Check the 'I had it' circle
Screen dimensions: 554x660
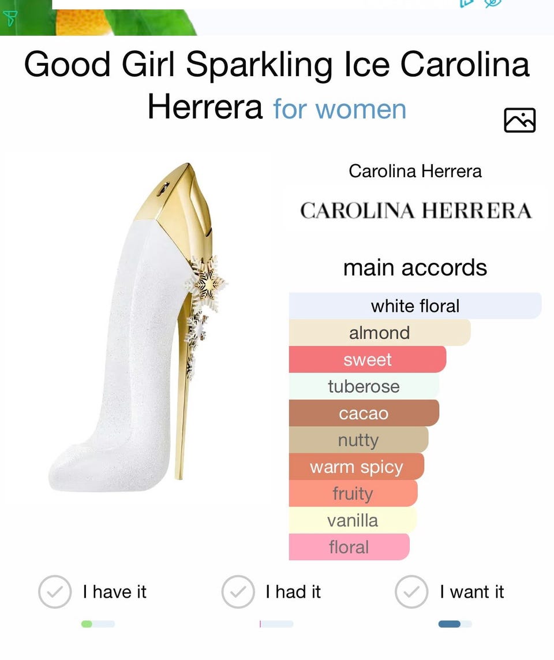pyautogui.click(x=238, y=592)
